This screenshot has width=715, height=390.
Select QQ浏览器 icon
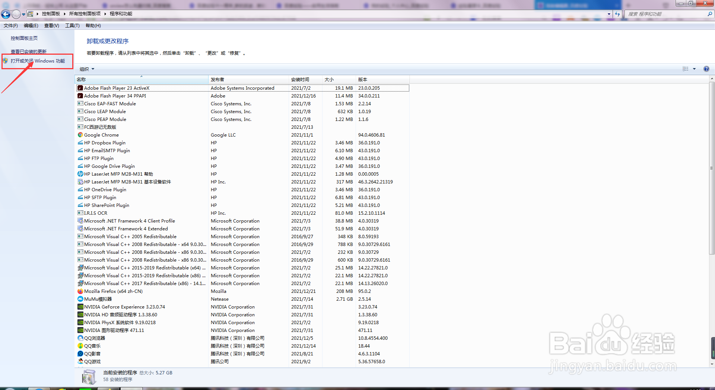click(80, 338)
